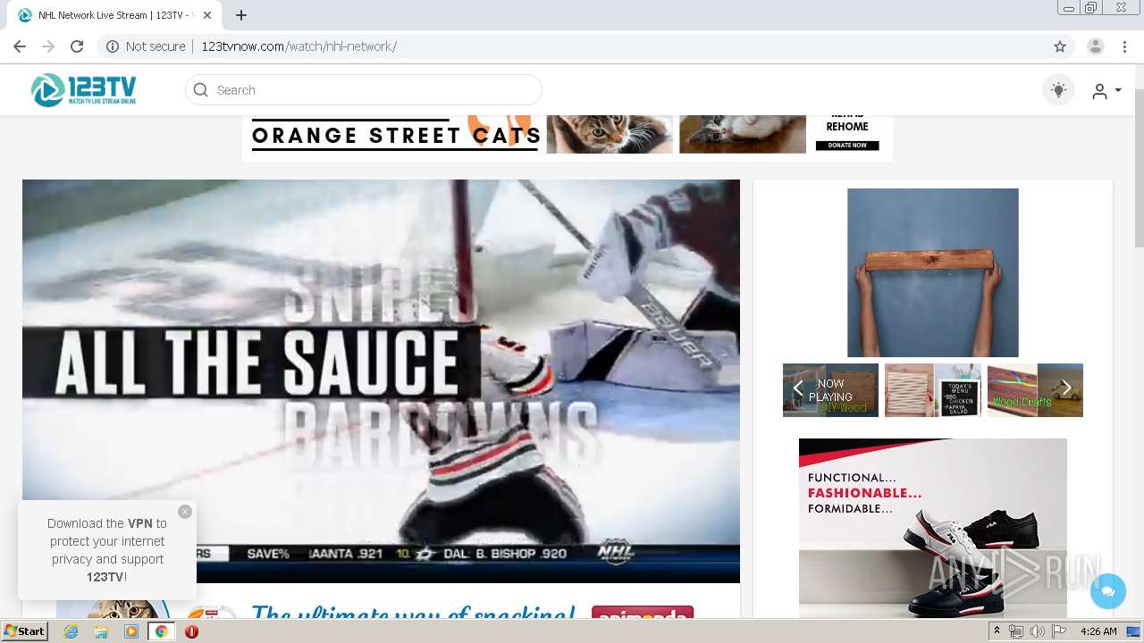Viewport: 1144px width, 643px height.
Task: Show hidden system tray icons
Action: [x=997, y=631]
